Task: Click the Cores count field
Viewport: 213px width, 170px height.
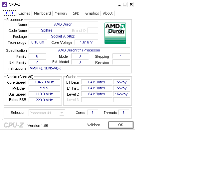Action: pyautogui.click(x=93, y=112)
